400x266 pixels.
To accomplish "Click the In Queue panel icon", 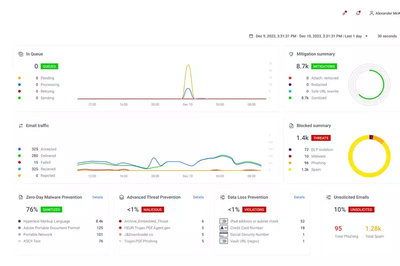I will (x=21, y=54).
